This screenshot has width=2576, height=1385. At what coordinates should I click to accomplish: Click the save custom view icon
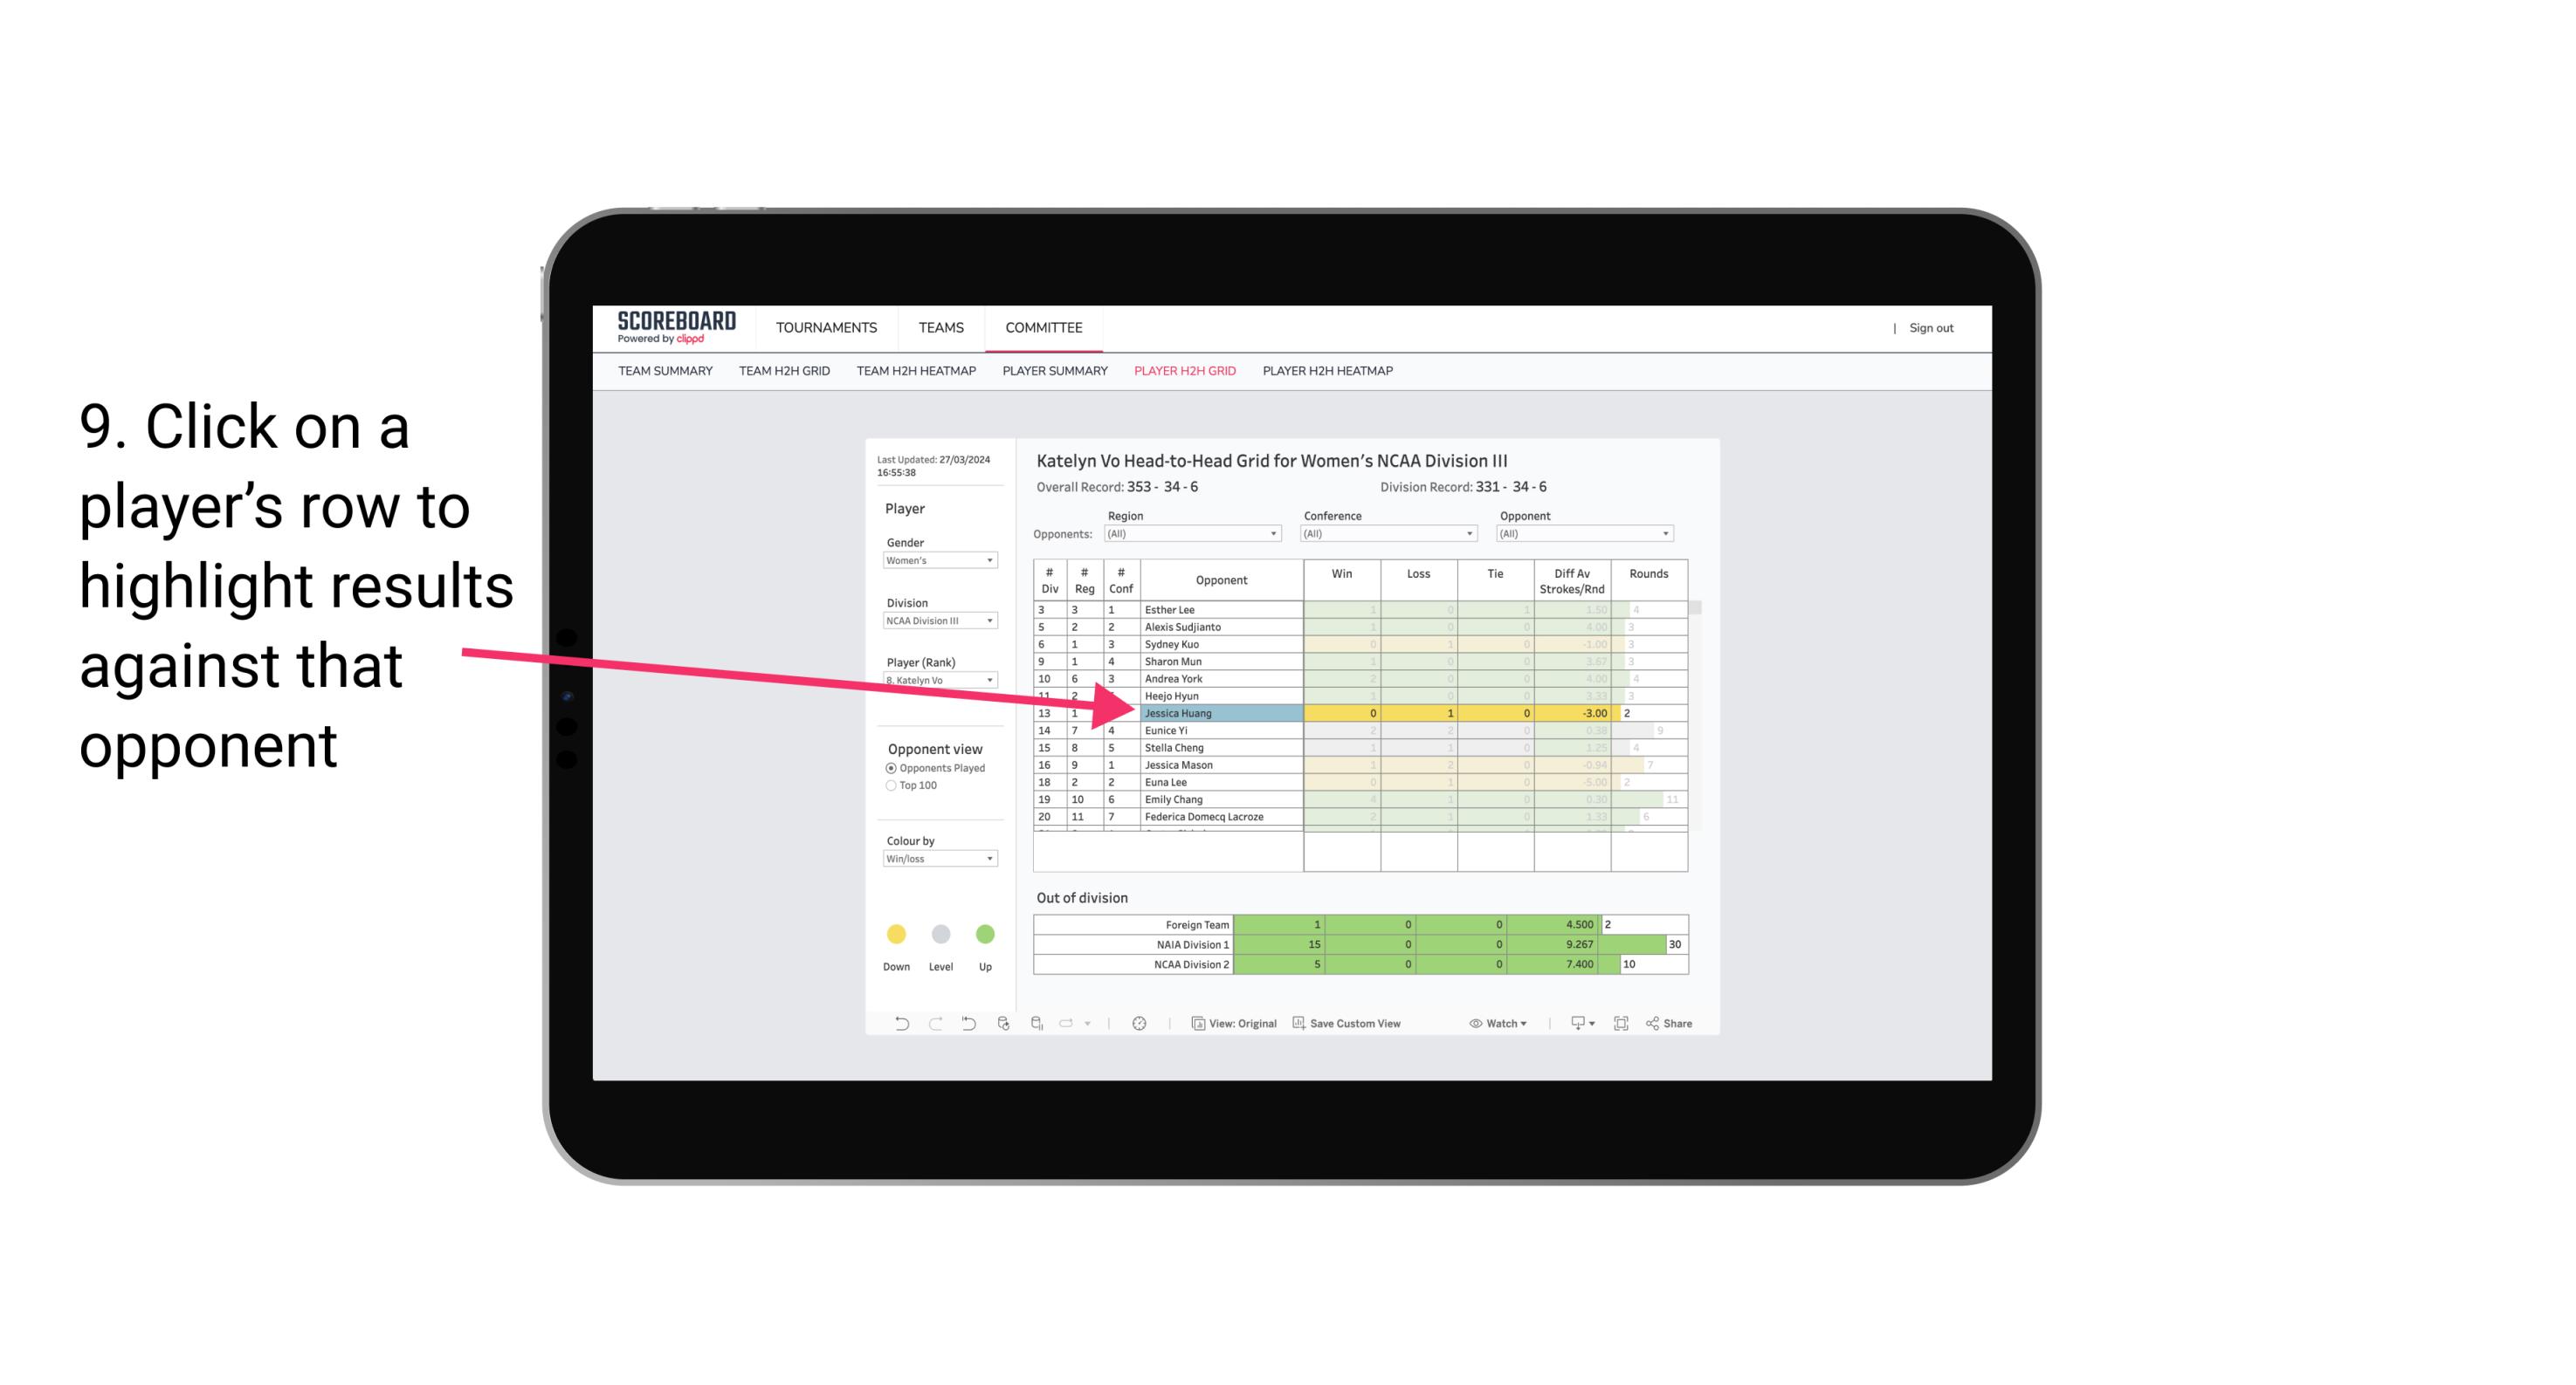(1300, 1024)
